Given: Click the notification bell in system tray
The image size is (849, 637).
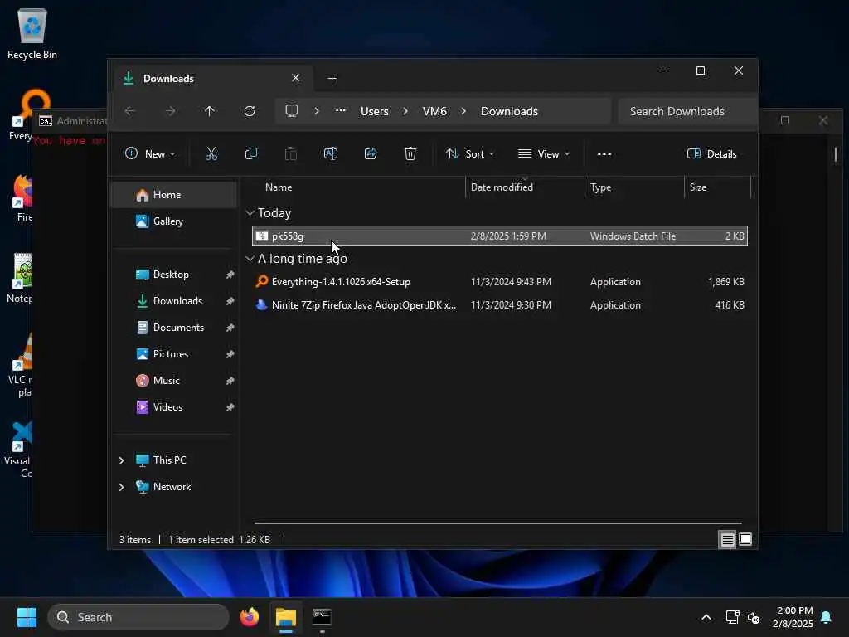Looking at the screenshot, I should [x=827, y=617].
